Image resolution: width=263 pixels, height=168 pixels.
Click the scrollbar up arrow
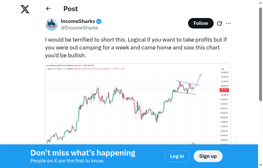(261, 3)
